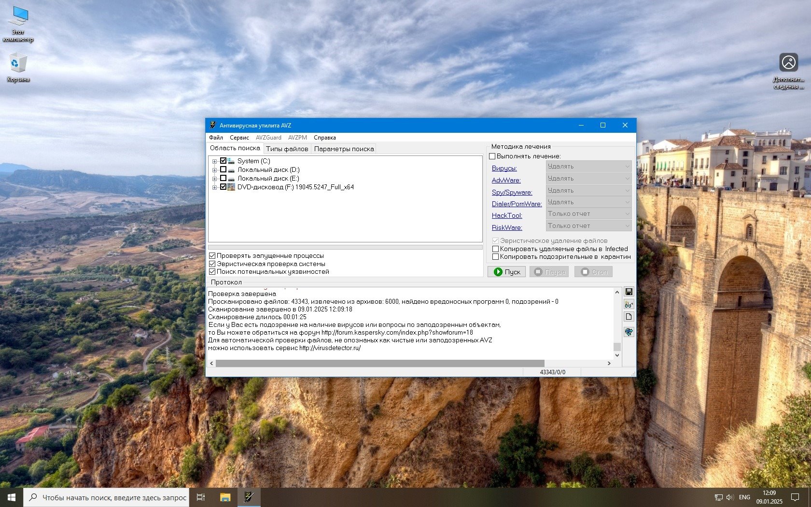The width and height of the screenshot is (811, 507).
Task: Uncheck the DVD-дисковод (F:) checkbox
Action: click(x=223, y=187)
